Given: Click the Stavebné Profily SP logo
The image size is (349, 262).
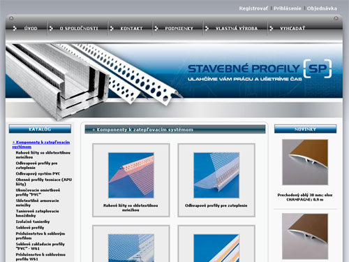Looking at the screenshot, I should (260, 70).
